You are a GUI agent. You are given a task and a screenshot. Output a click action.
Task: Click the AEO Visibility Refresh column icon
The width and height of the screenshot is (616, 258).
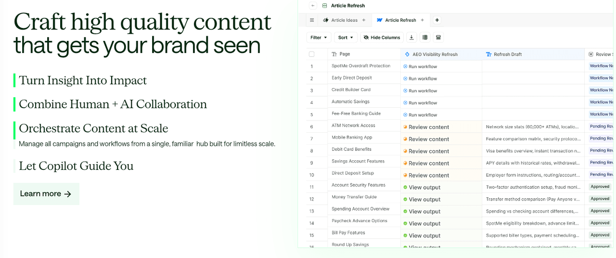[x=407, y=54]
